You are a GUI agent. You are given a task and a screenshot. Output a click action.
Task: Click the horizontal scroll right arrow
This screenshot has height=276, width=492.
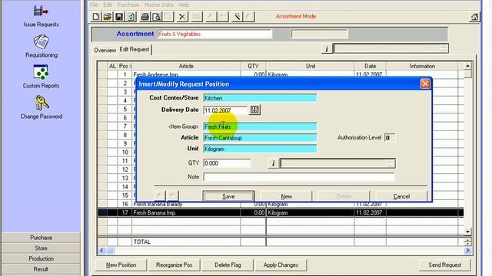[x=467, y=251]
